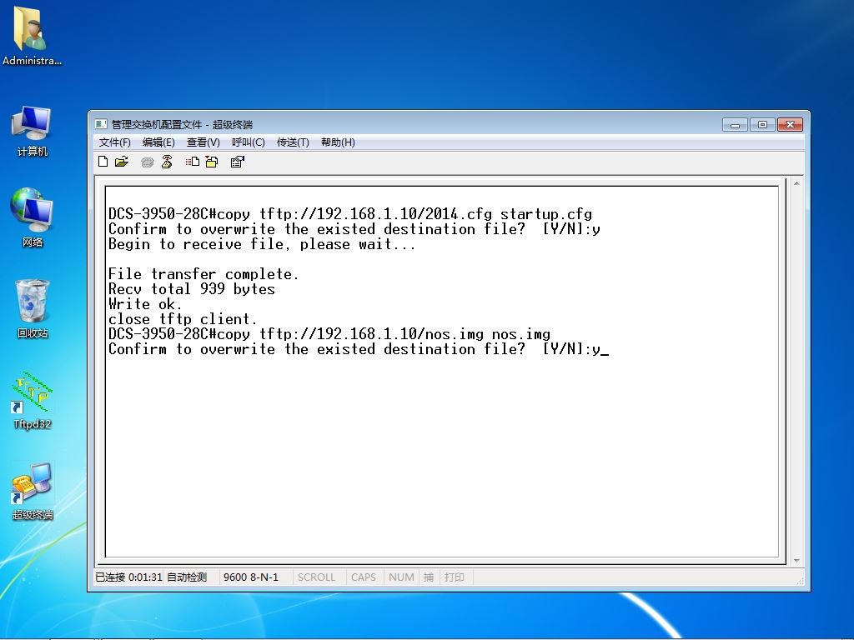The image size is (854, 640).
Task: Click the New connection toolbar icon
Action: point(103,162)
